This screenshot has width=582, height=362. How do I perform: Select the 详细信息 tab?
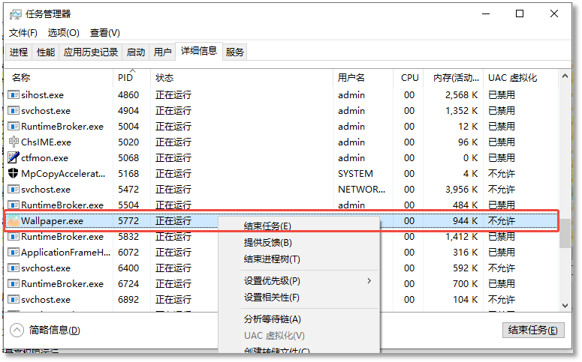click(198, 51)
